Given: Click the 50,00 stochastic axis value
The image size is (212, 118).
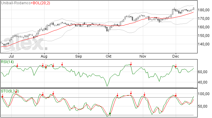Looking at the screenshot, I should click(x=202, y=106).
